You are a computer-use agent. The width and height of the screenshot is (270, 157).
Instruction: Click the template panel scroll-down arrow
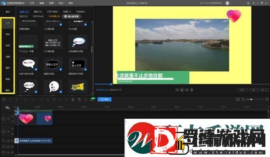pos(92,94)
